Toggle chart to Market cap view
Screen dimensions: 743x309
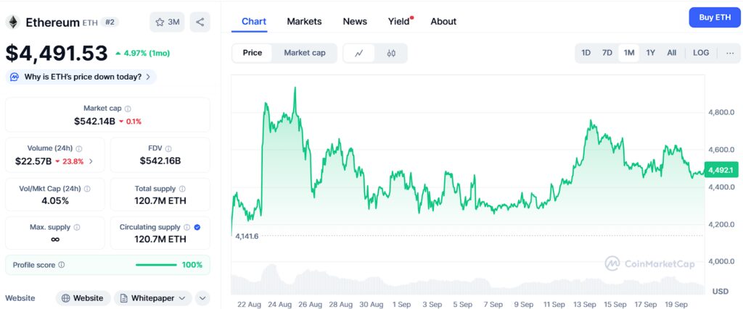(x=305, y=53)
